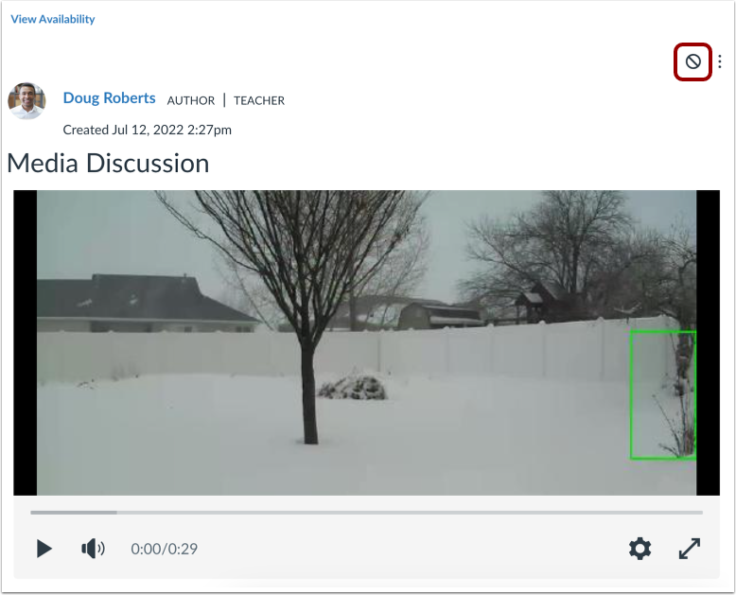Click the Media Discussion title
The image size is (736, 595).
tap(108, 164)
